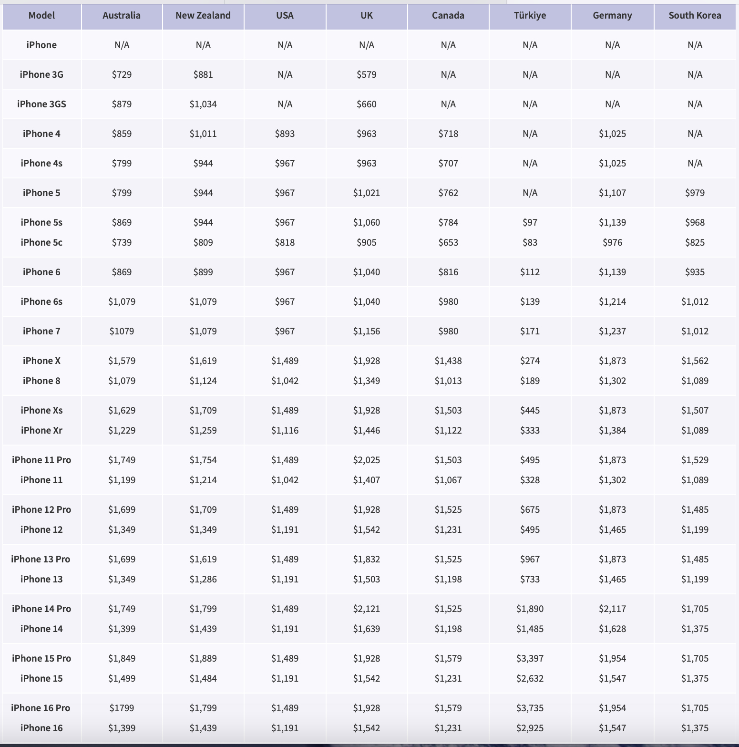Click the New Zealand column header
The image size is (739, 747).
pyautogui.click(x=203, y=15)
